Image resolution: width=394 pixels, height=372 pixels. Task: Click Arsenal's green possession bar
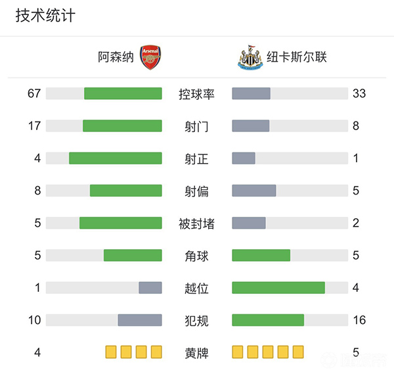pos(123,93)
